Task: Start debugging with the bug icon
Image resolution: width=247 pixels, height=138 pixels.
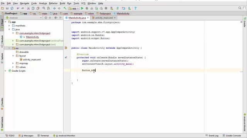Action: [x=87, y=8]
